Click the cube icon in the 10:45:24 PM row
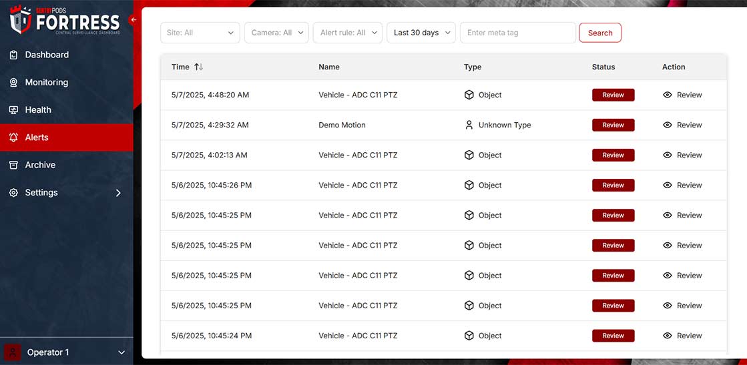The width and height of the screenshot is (747, 365). (x=469, y=336)
